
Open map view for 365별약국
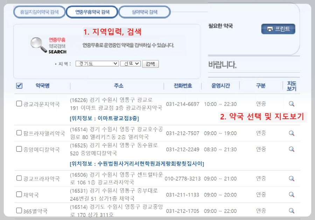(x=292, y=210)
